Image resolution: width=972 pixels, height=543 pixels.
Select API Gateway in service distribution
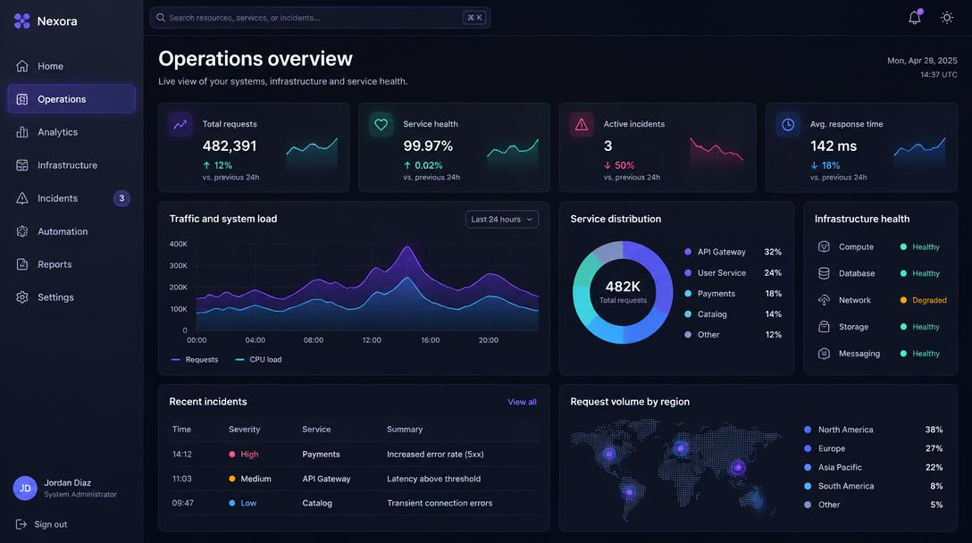[733, 252]
